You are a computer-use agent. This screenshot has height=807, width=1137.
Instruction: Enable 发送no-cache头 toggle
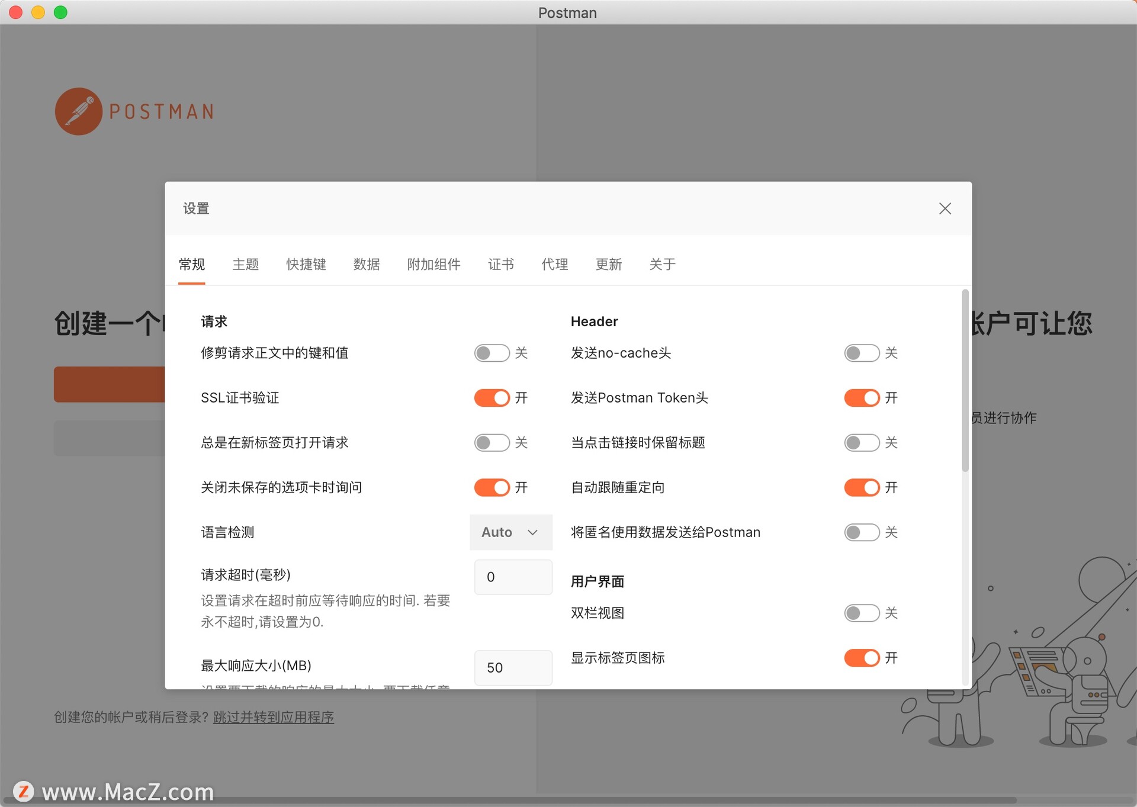tap(862, 353)
